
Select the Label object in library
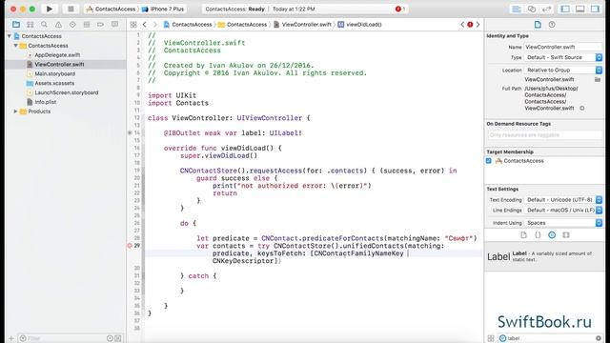[x=544, y=256]
